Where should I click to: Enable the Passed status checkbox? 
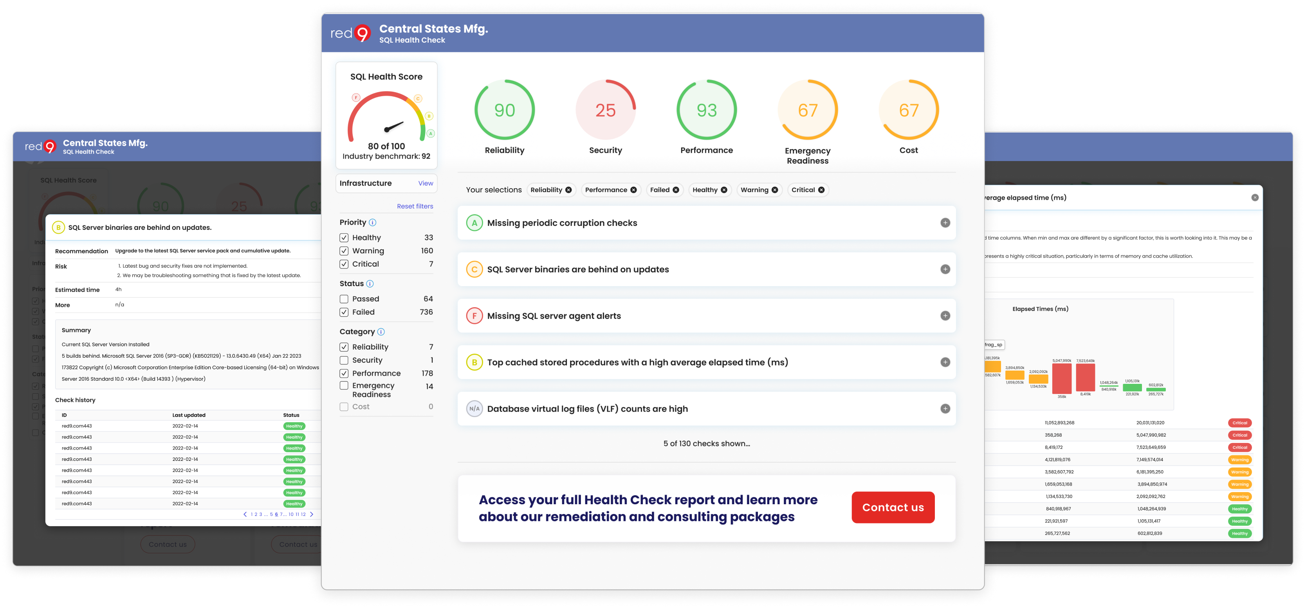click(344, 299)
